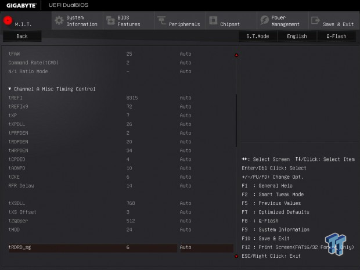Open the Chipset tab
360x270 pixels.
click(231, 21)
